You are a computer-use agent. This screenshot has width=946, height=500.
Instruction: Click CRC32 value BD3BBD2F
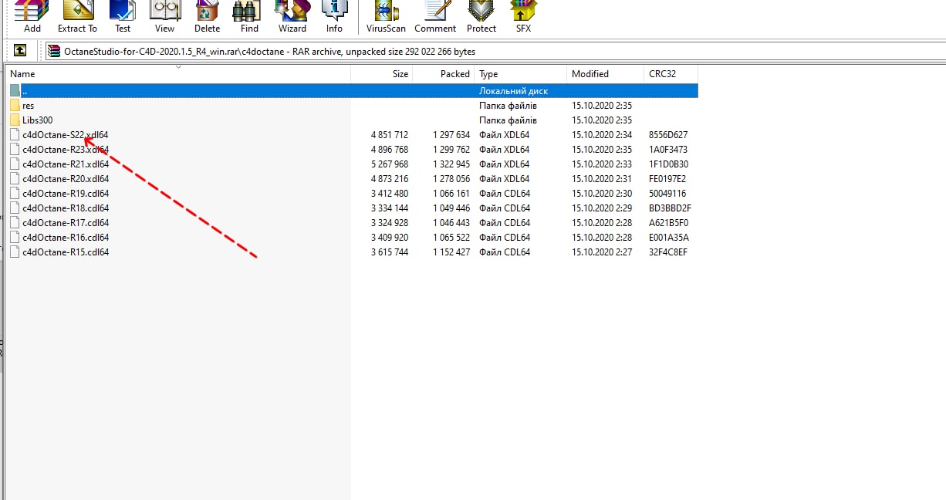670,208
